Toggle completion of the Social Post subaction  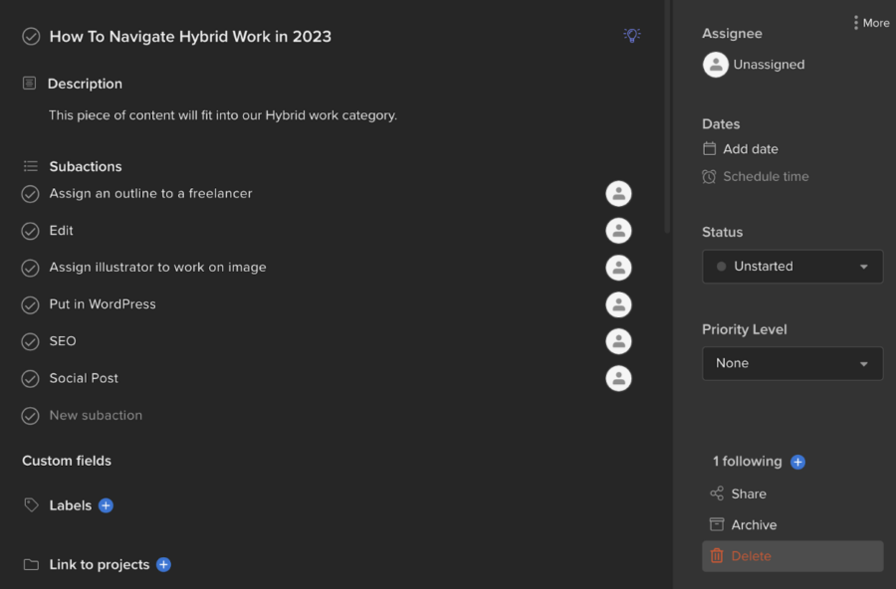[x=29, y=378]
